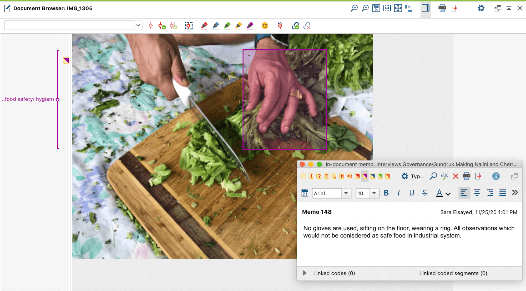
Task: Insert a new document link
Action: click(295, 26)
